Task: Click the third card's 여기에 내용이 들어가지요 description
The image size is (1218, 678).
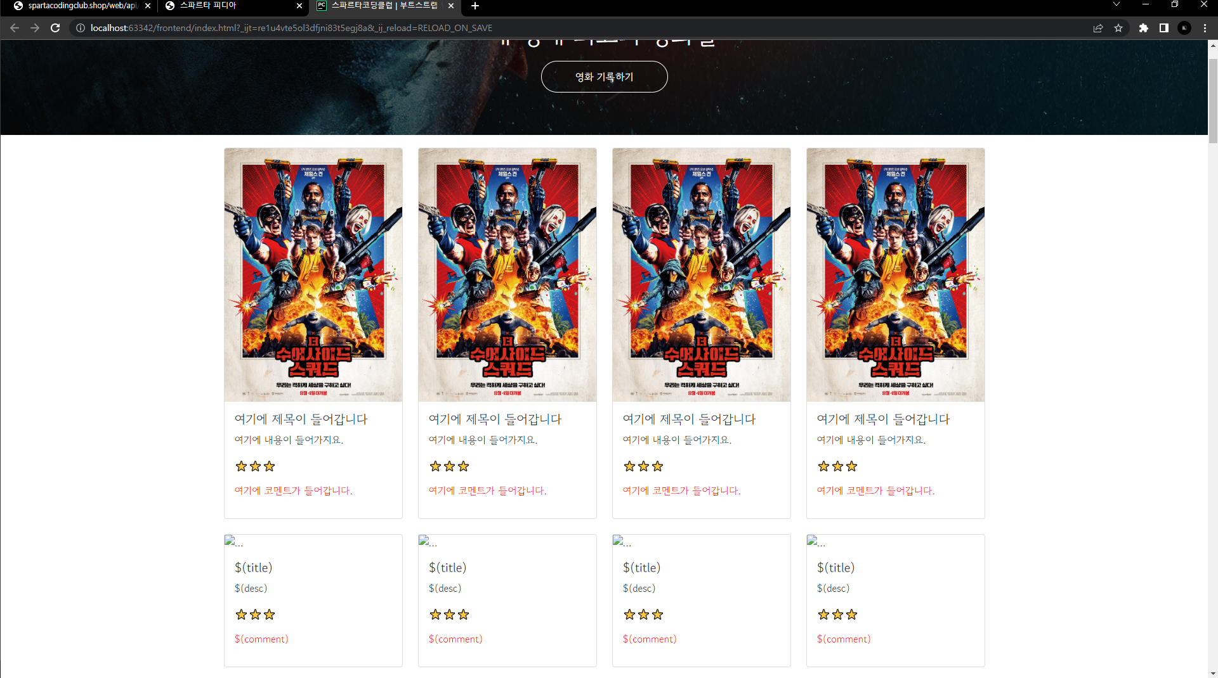Action: pos(677,440)
